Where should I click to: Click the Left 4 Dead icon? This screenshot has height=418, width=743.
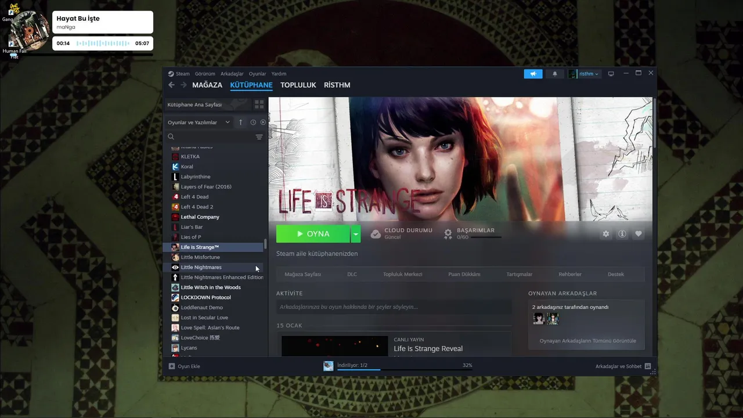[x=175, y=197]
